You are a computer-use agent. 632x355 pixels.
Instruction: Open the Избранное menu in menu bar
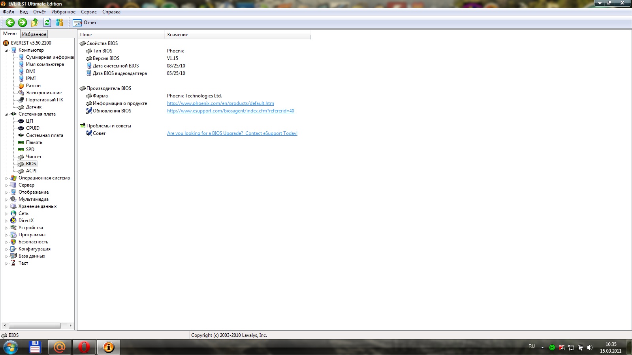pyautogui.click(x=63, y=12)
